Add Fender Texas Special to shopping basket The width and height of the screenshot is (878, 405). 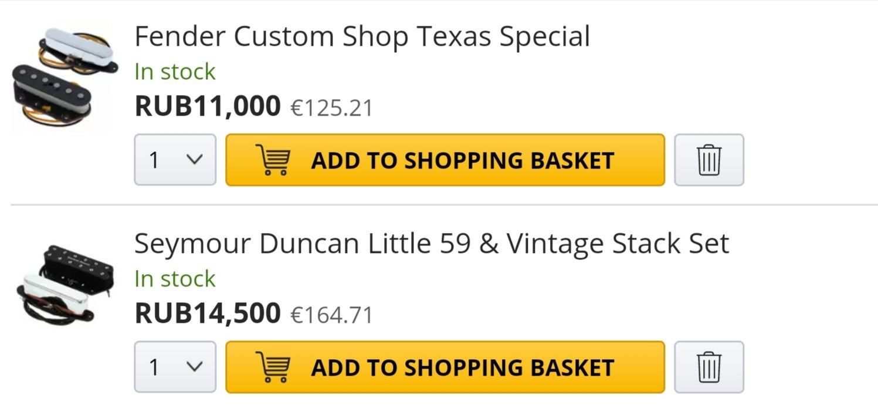[x=461, y=160]
